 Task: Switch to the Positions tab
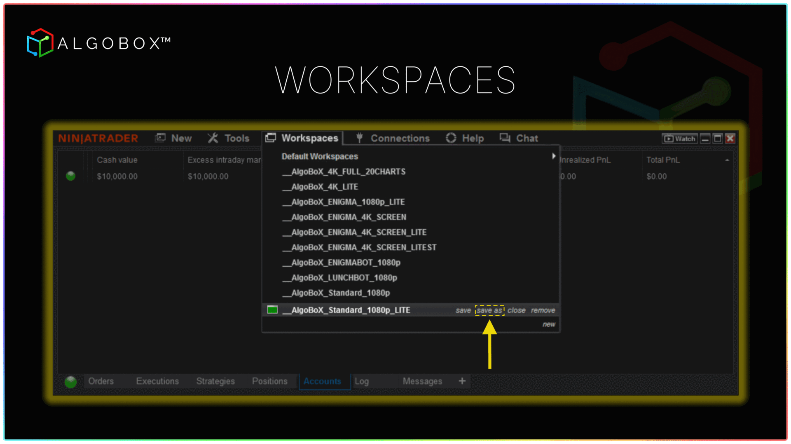(269, 381)
